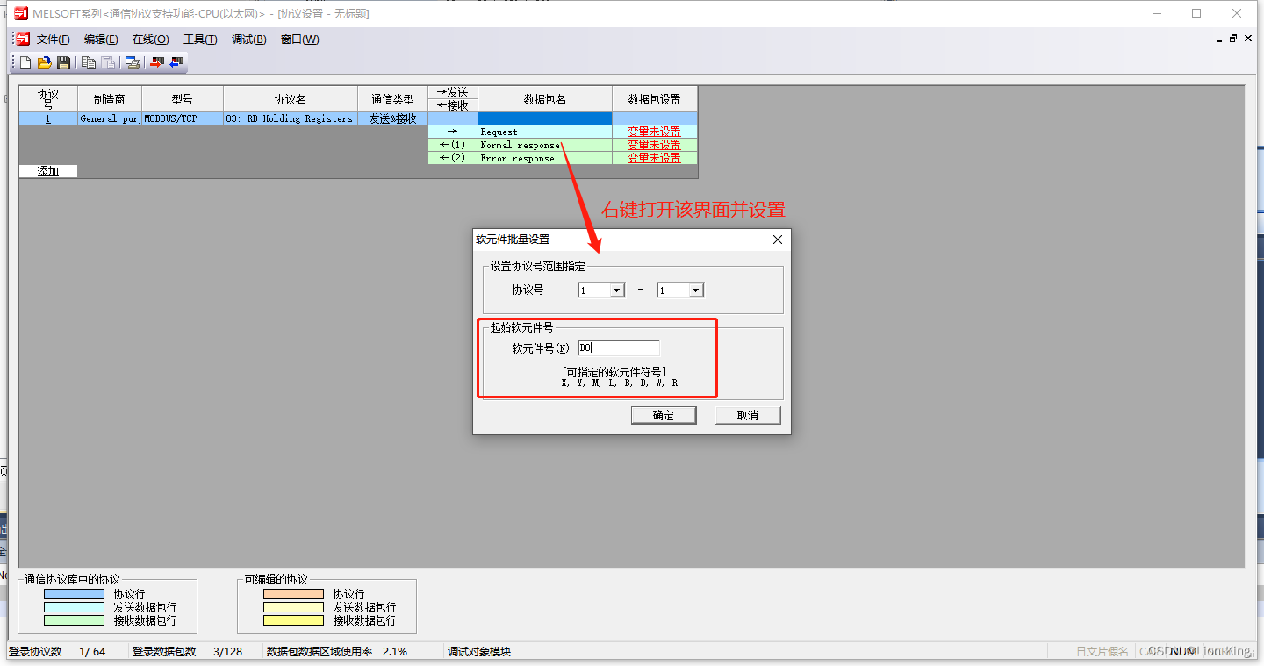
Task: Click inside the 软元件号(N) input field
Action: coord(619,347)
